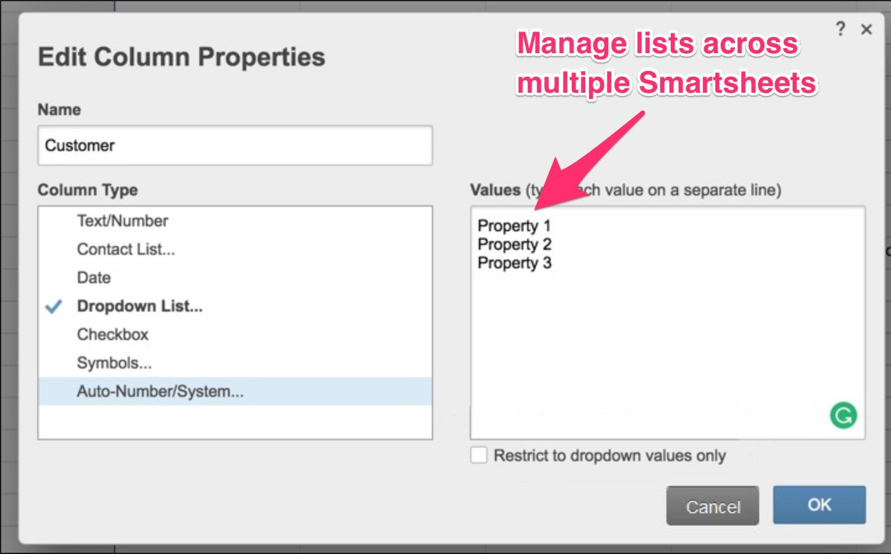Confirm with the OK button

coord(819,505)
